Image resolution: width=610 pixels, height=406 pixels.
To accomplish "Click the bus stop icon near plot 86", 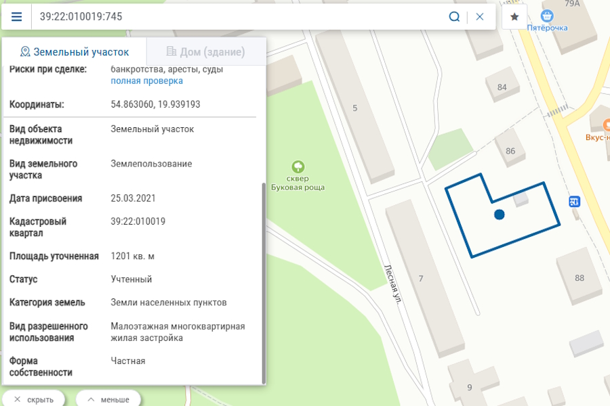I will point(575,200).
